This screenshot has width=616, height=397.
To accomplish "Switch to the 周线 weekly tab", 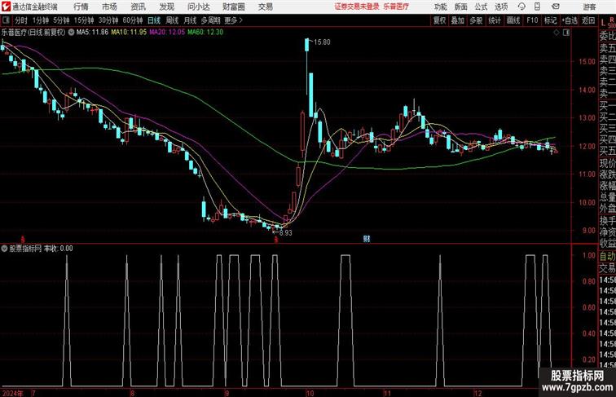I will click(x=172, y=20).
